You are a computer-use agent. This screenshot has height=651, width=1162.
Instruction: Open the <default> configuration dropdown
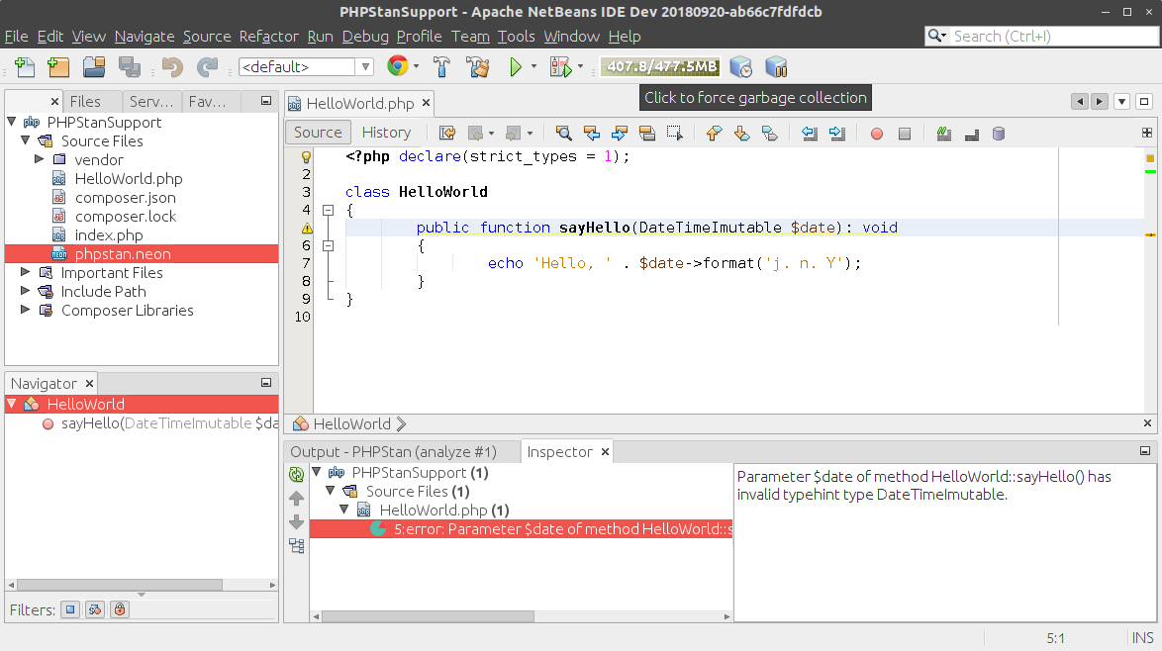coord(306,67)
